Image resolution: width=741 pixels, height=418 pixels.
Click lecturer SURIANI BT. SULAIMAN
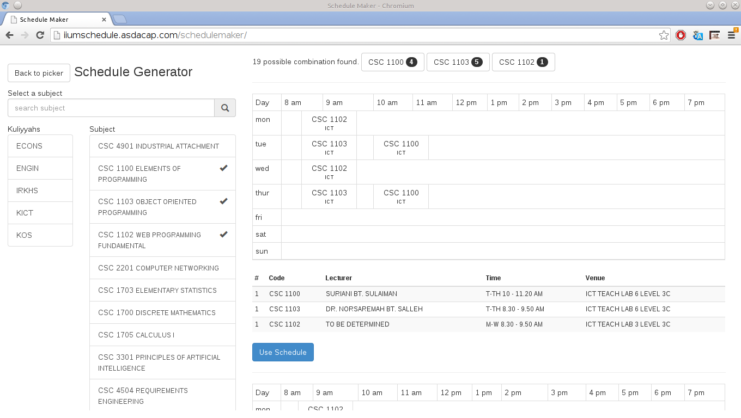[361, 294]
